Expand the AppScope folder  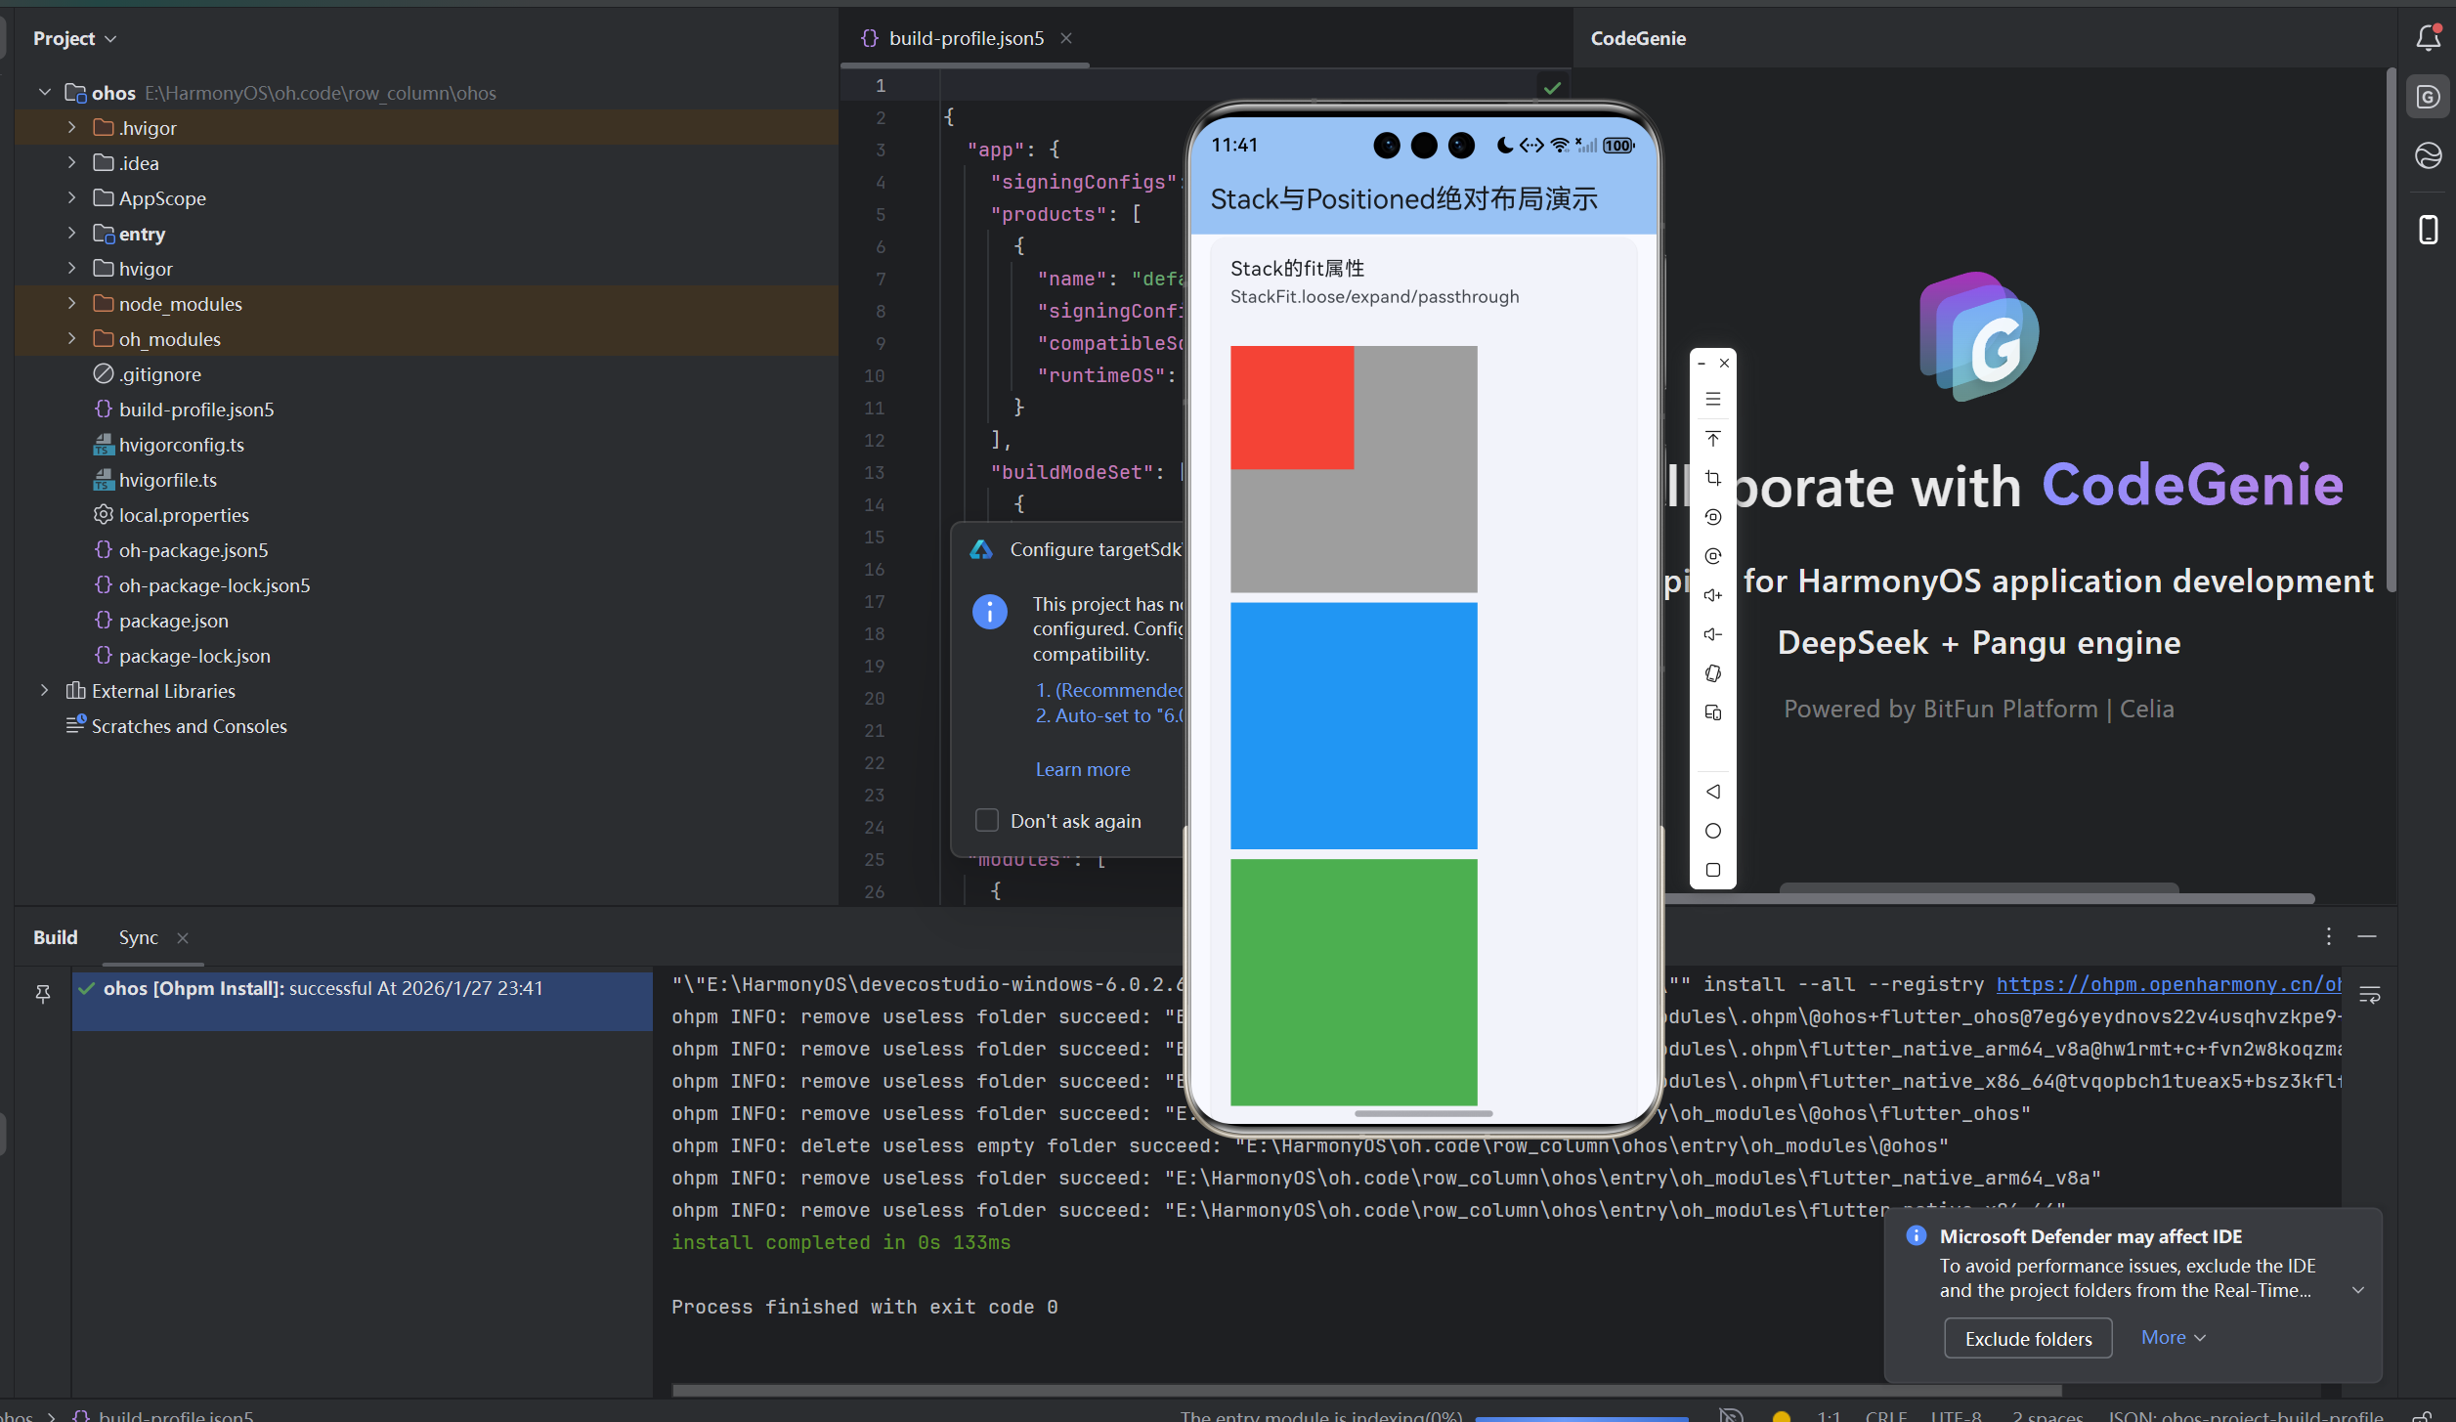point(71,197)
